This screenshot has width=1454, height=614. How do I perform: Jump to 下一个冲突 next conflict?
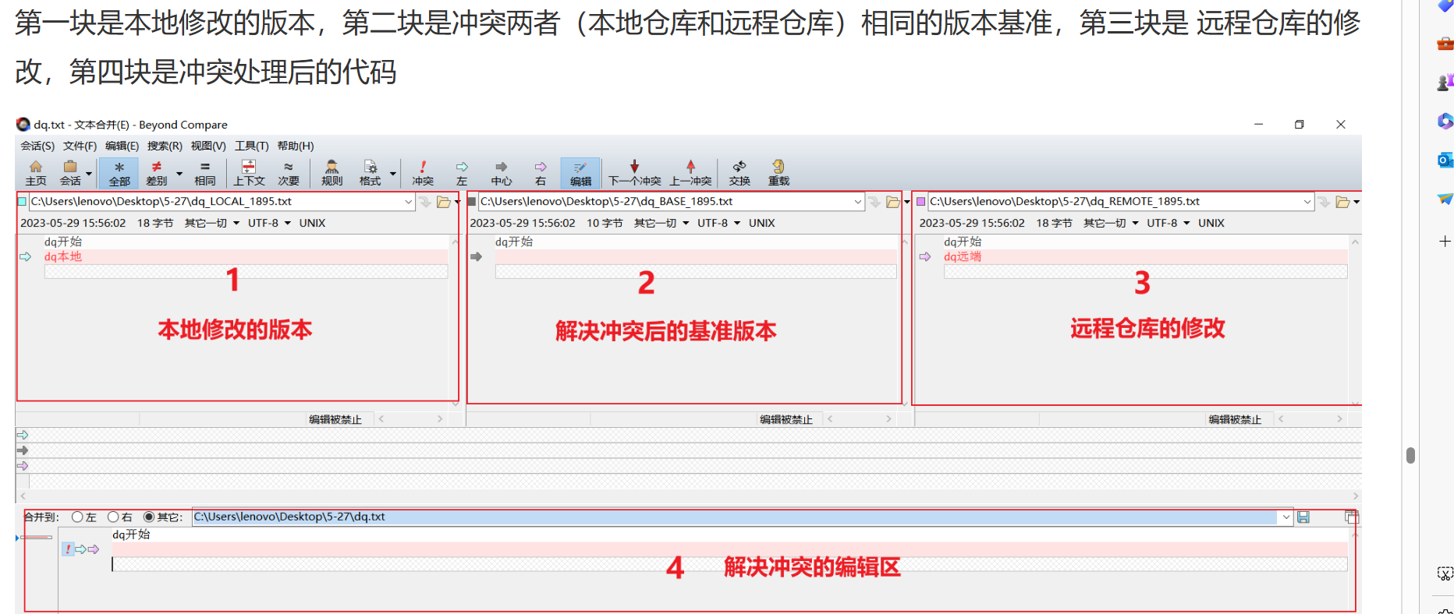[634, 173]
